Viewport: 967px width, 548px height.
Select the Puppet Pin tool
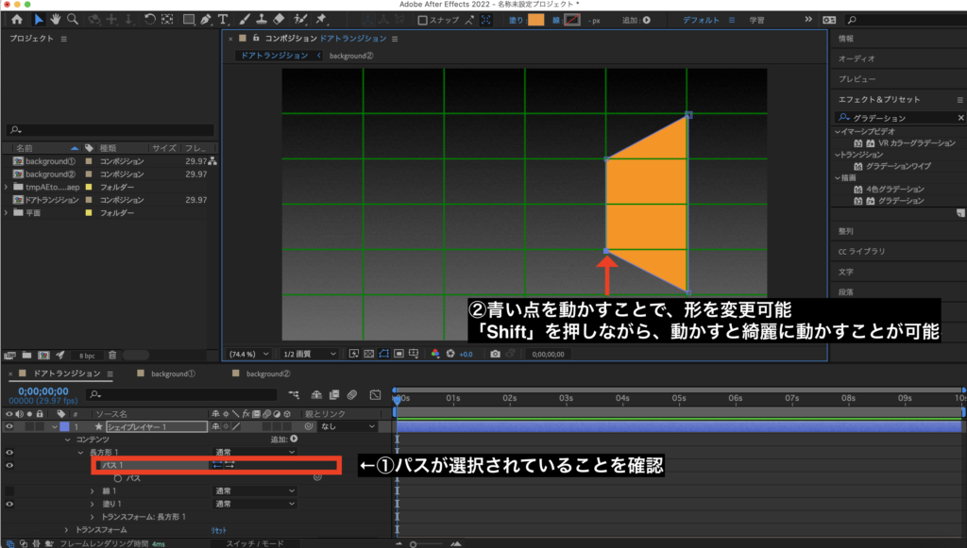coord(321,19)
